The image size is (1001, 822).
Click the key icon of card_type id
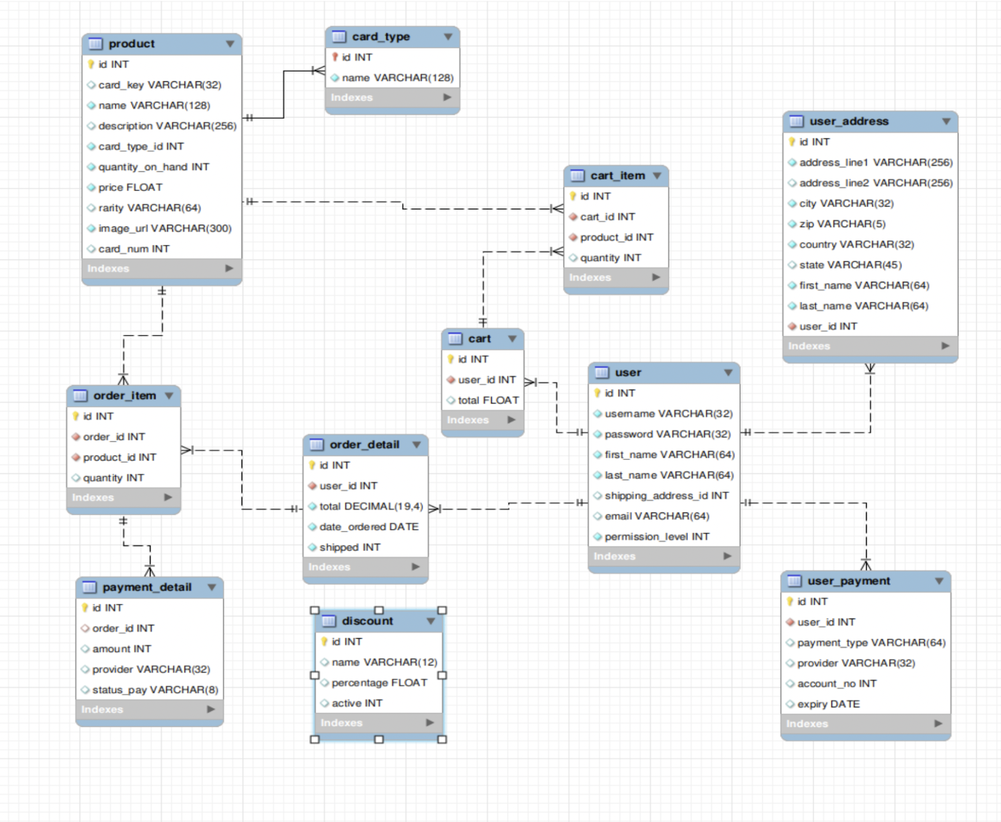(335, 58)
